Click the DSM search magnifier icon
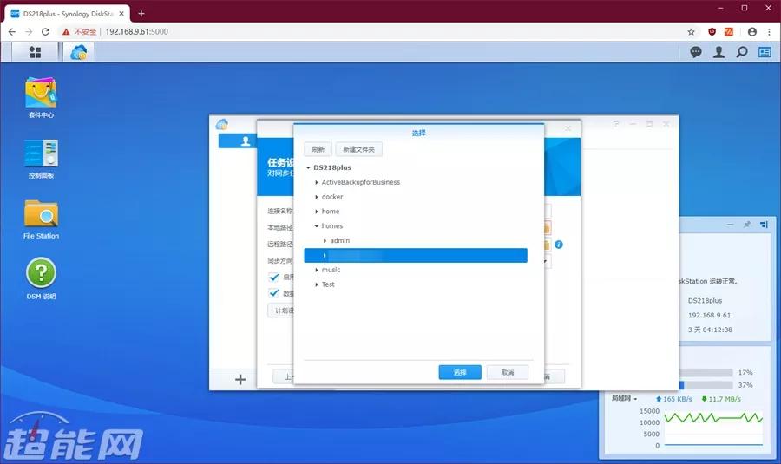The image size is (781, 464). (x=742, y=52)
